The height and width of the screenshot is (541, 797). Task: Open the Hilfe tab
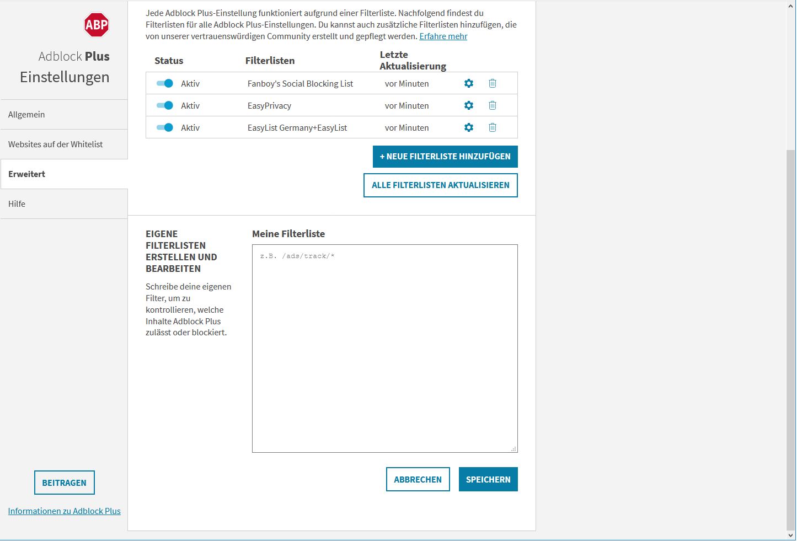point(64,204)
